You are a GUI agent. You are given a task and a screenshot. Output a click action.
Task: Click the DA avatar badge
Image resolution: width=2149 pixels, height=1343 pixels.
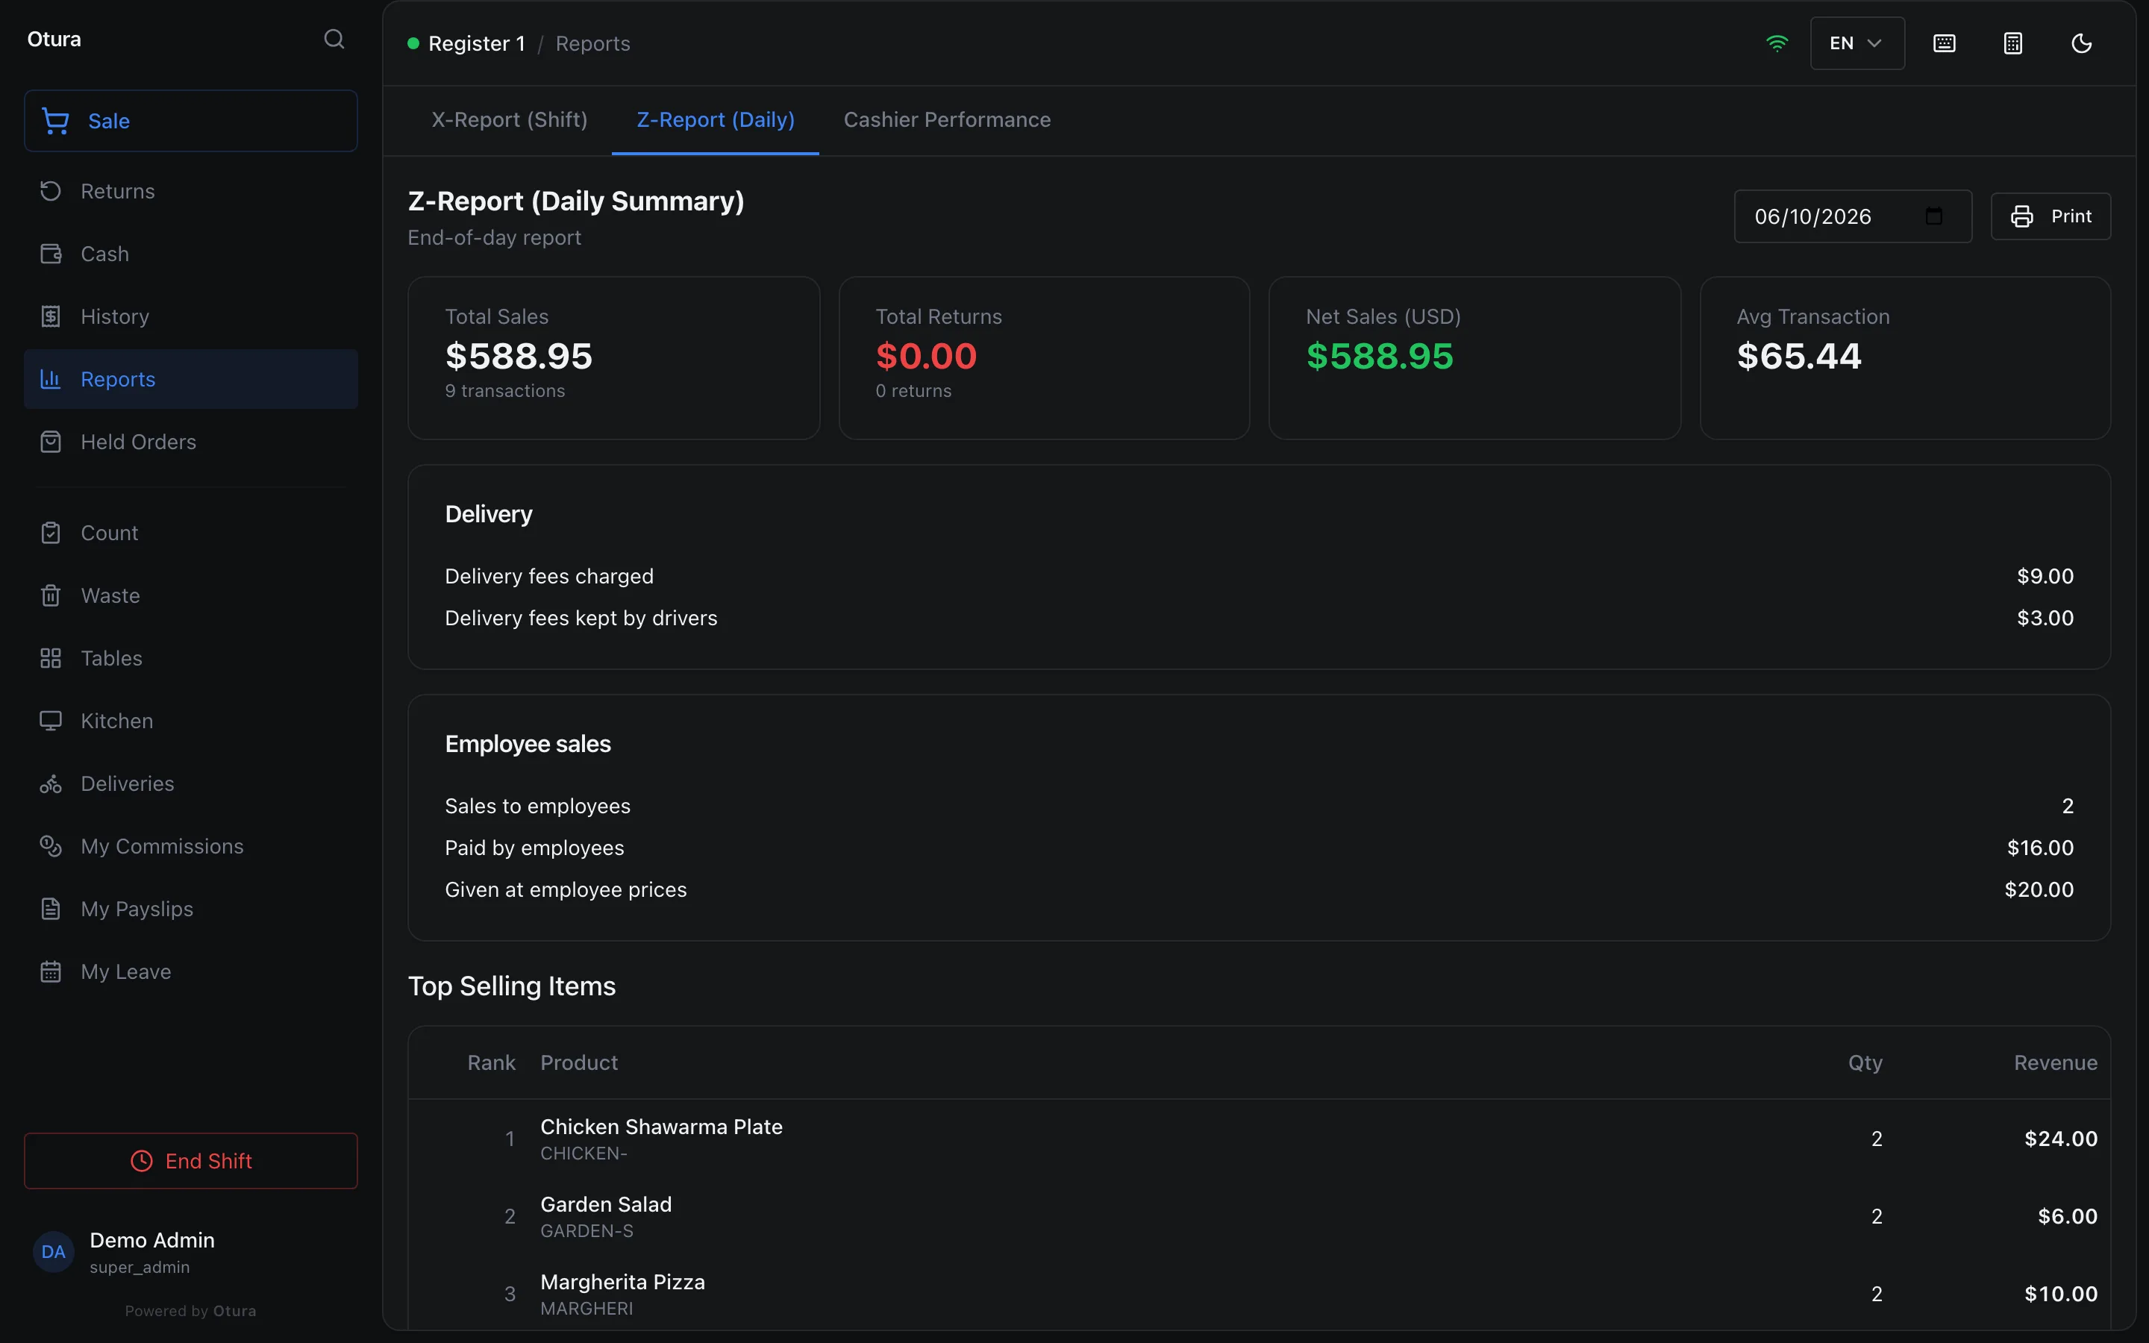pyautogui.click(x=53, y=1251)
